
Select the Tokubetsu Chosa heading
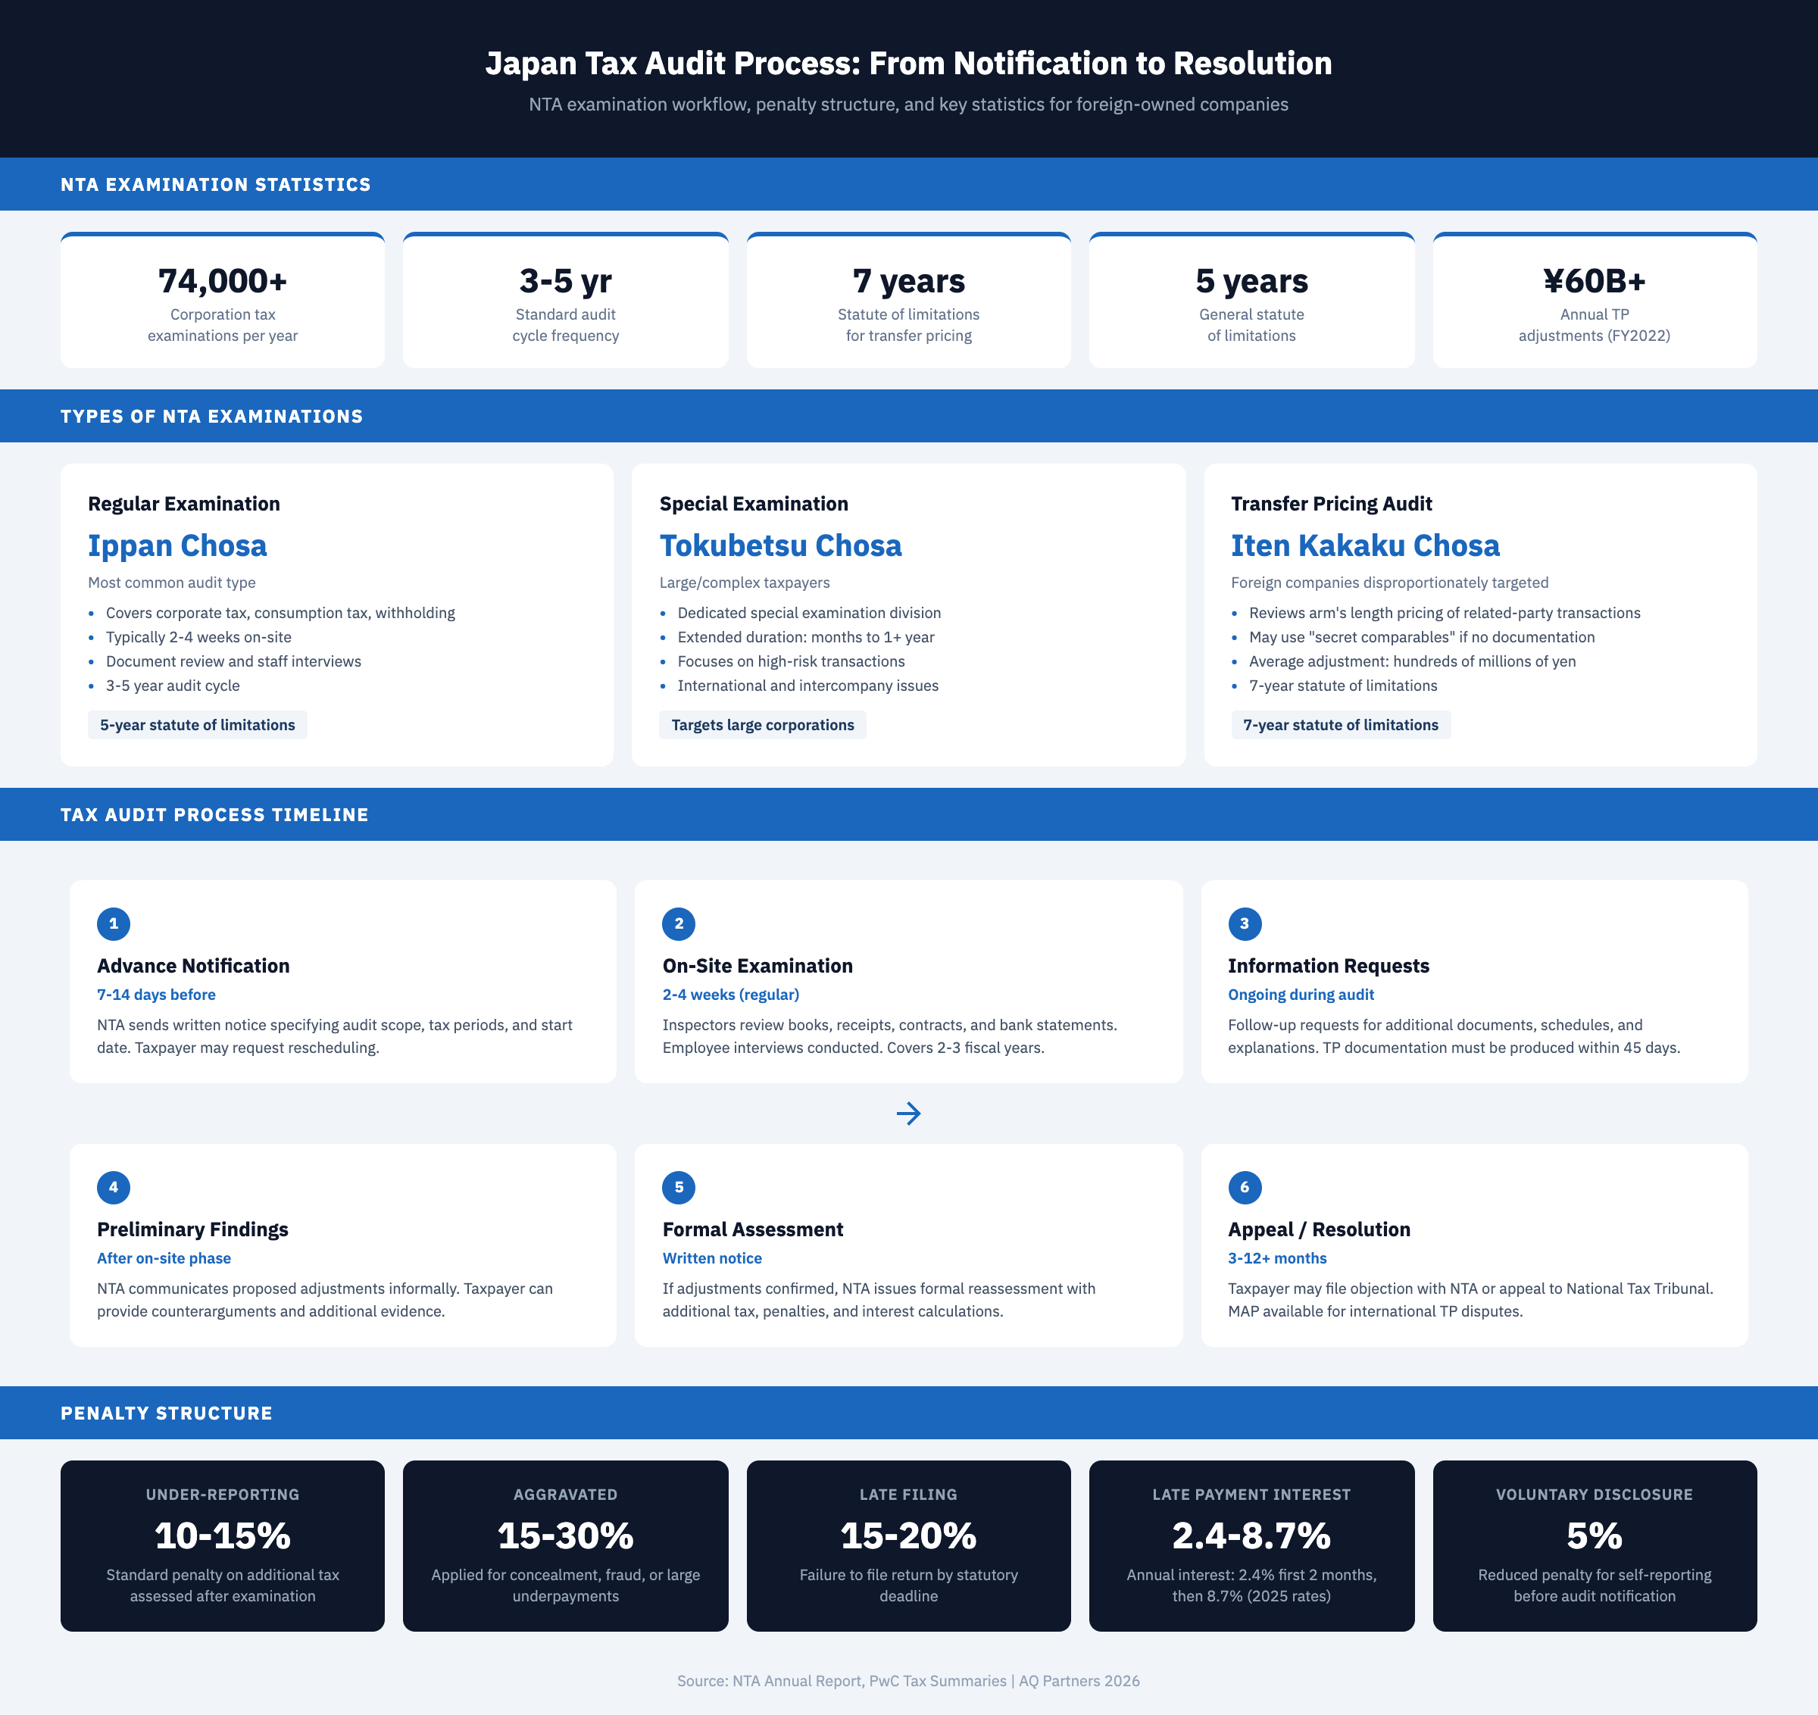(780, 546)
